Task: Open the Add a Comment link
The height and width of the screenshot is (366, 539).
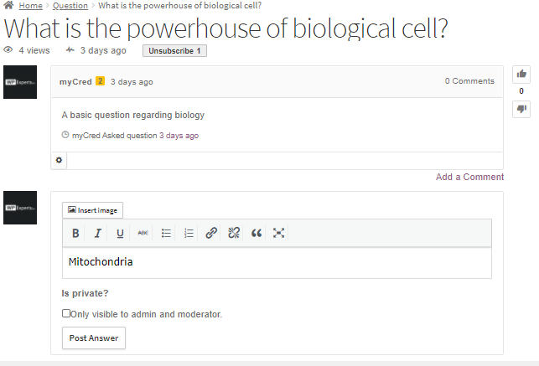Action: pos(469,177)
